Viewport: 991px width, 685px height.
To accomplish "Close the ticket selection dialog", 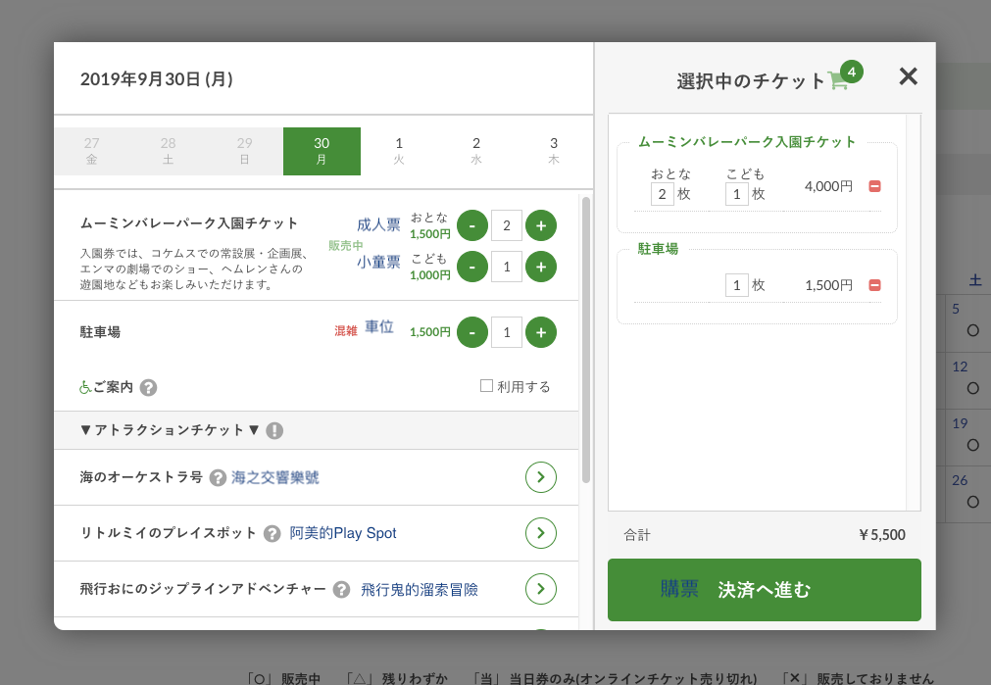I will pos(909,76).
